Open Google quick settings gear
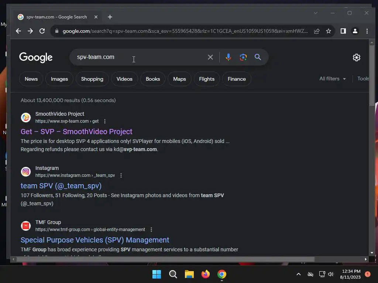The image size is (378, 283). point(357,57)
